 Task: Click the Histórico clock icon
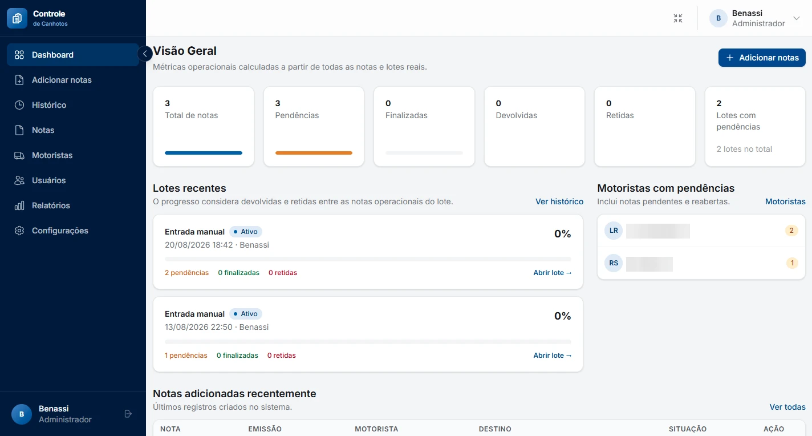tap(19, 105)
